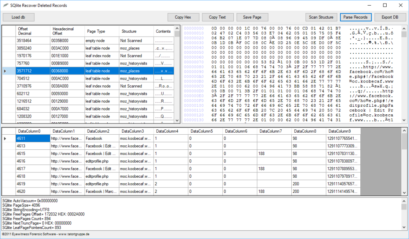Click the DataColumn2 cell reading Facebook

[x=101, y=138]
